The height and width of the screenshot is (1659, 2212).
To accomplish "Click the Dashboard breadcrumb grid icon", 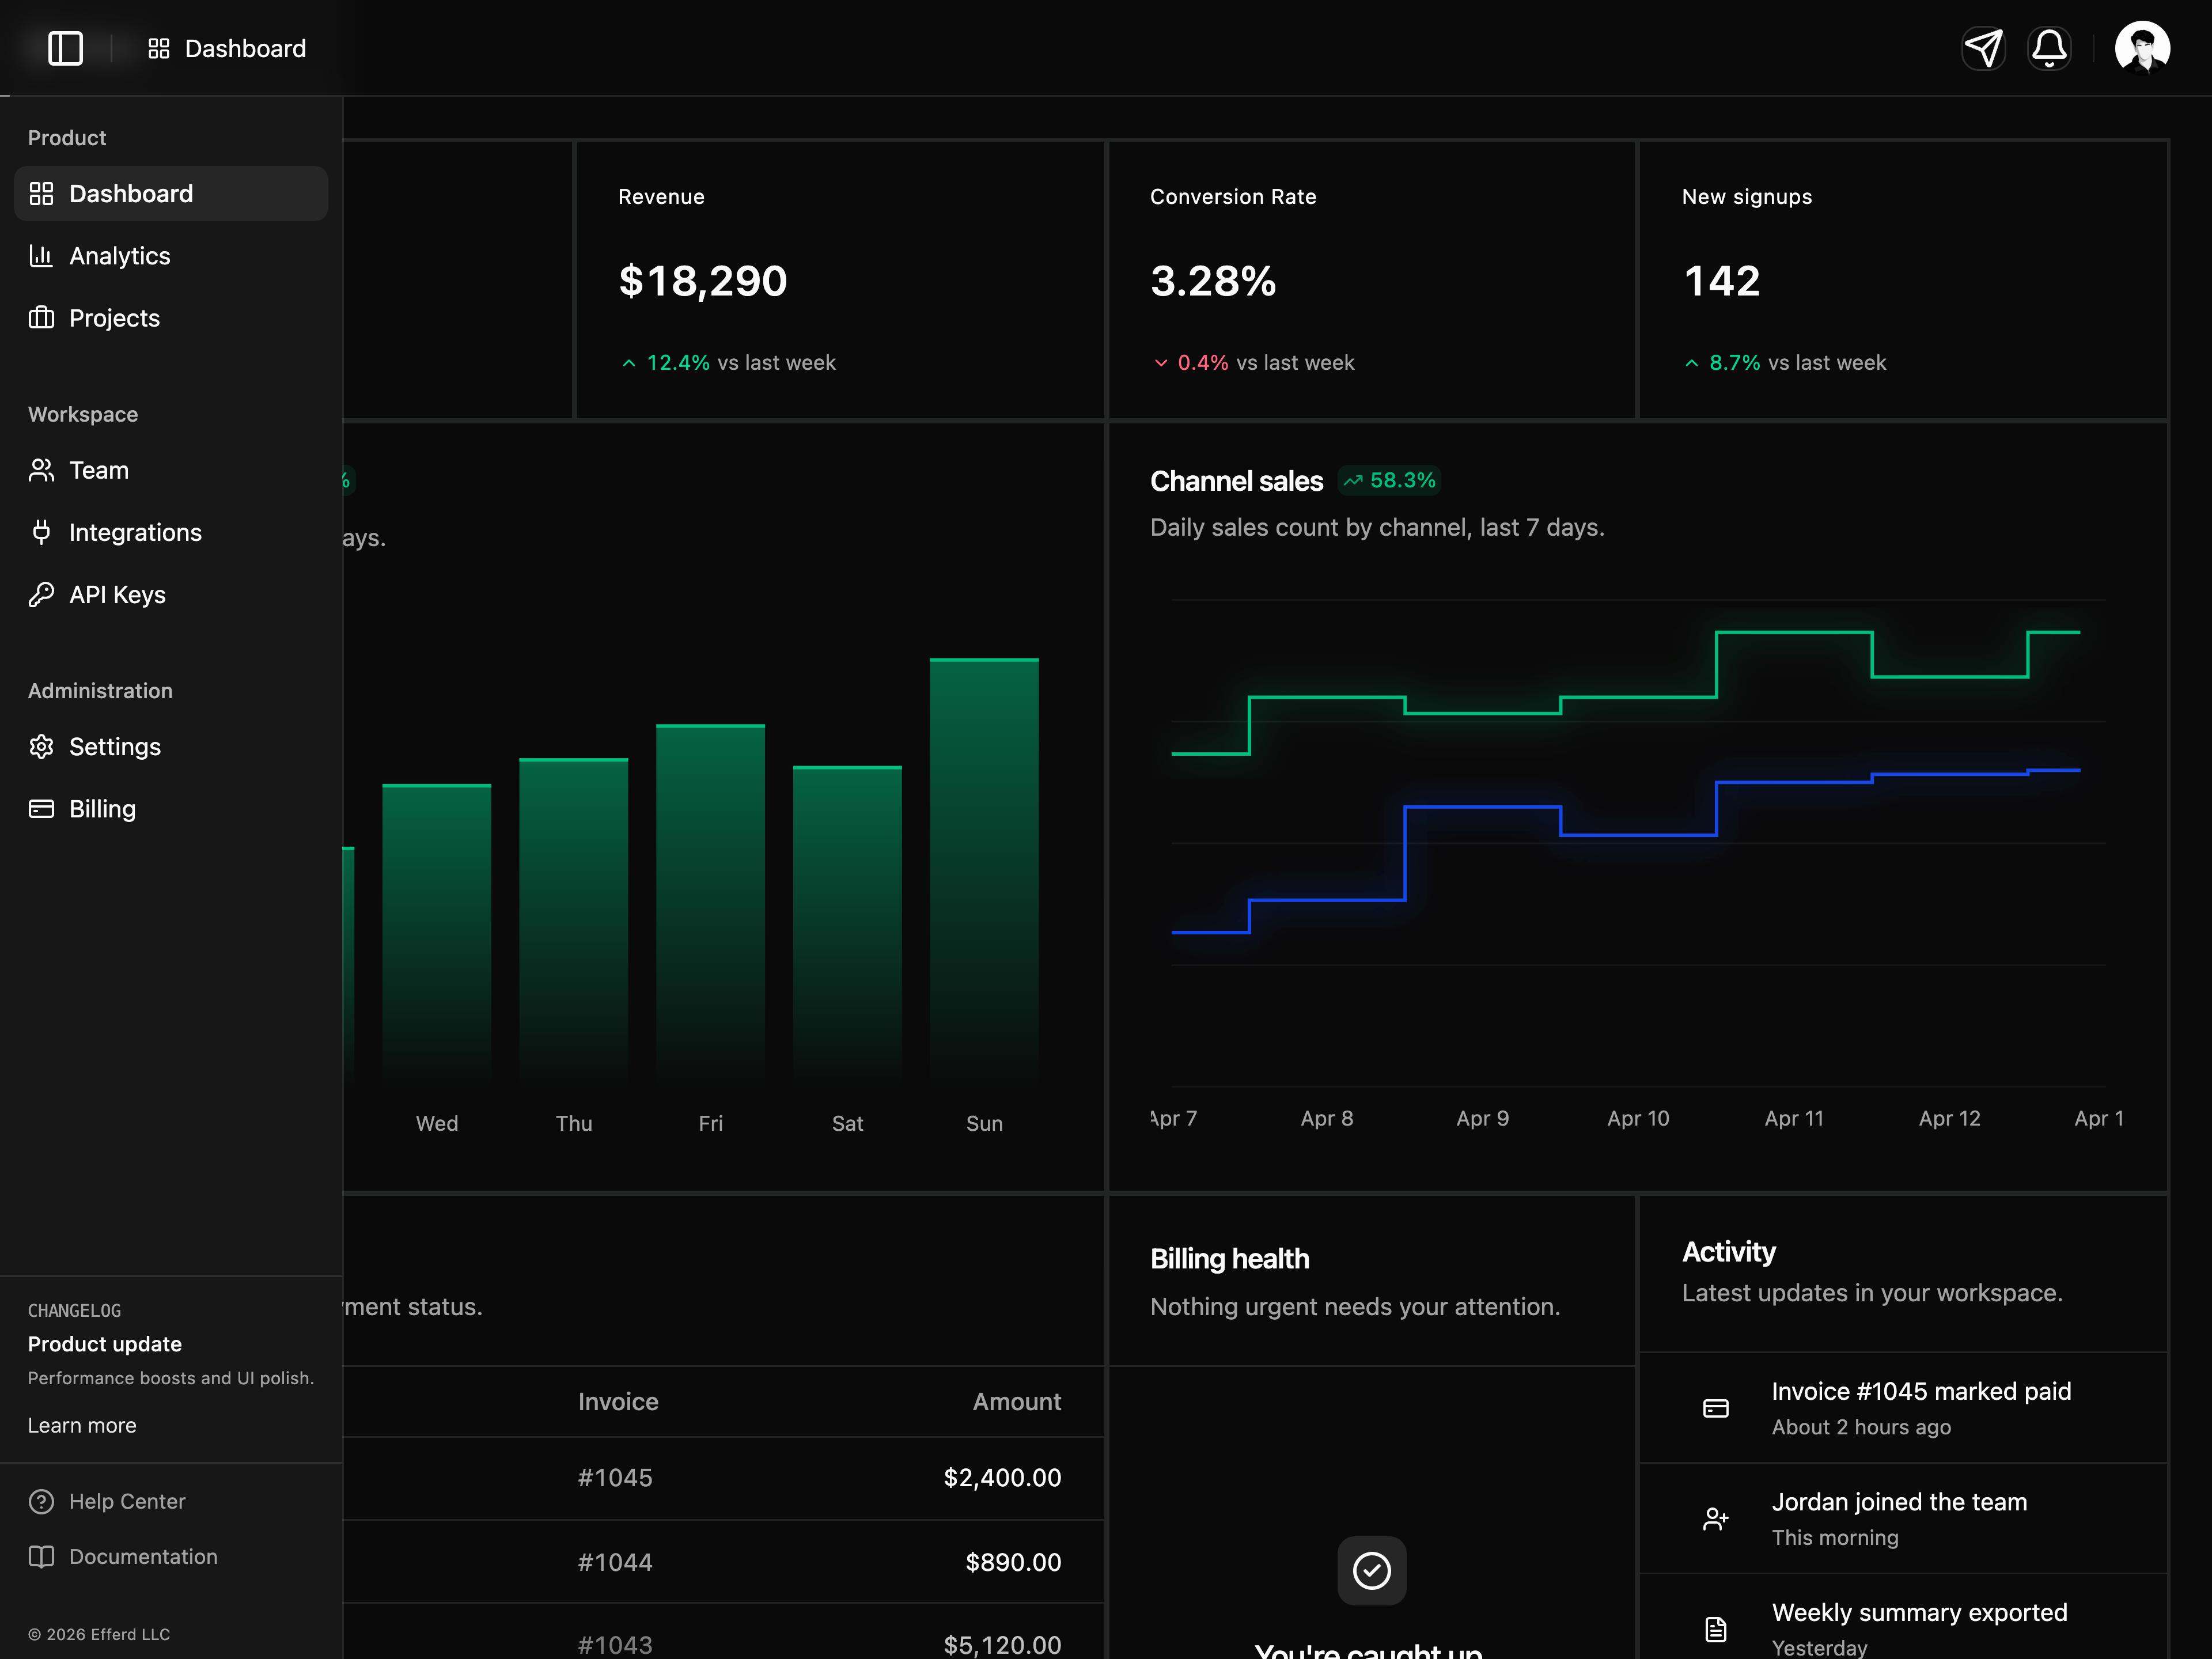I will click(158, 48).
